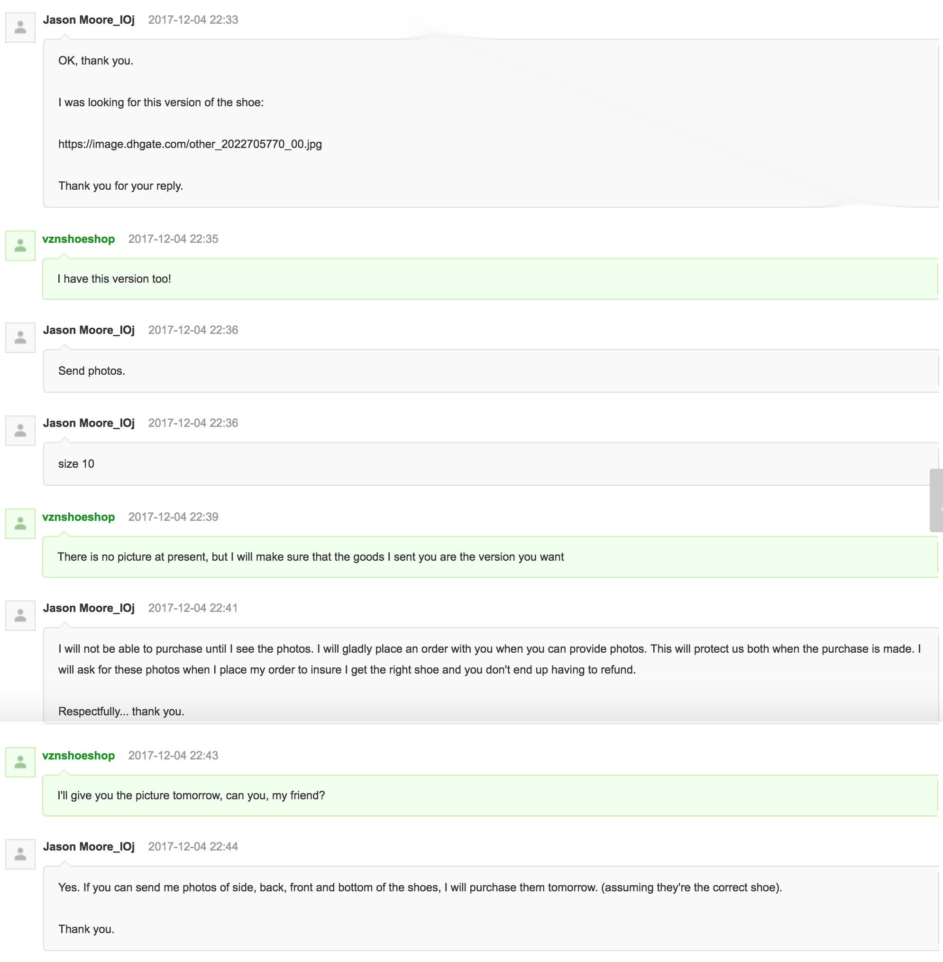943x962 pixels.
Task: Click the dhgate image URL text
Action: (190, 144)
